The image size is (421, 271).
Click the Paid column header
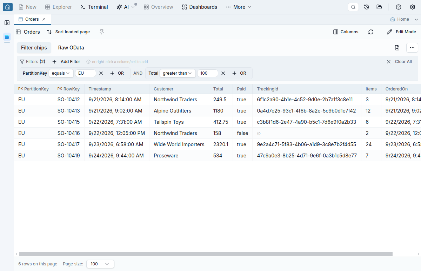coord(243,89)
